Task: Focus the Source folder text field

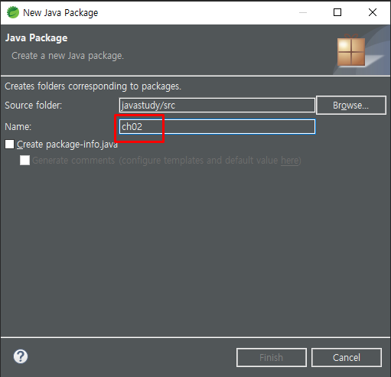Action: click(x=217, y=105)
